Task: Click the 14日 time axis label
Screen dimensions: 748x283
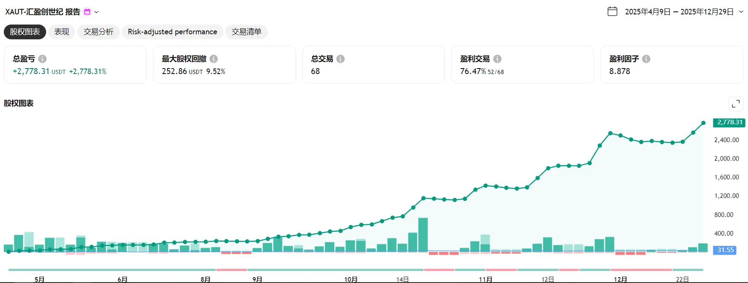Action: tap(403, 279)
